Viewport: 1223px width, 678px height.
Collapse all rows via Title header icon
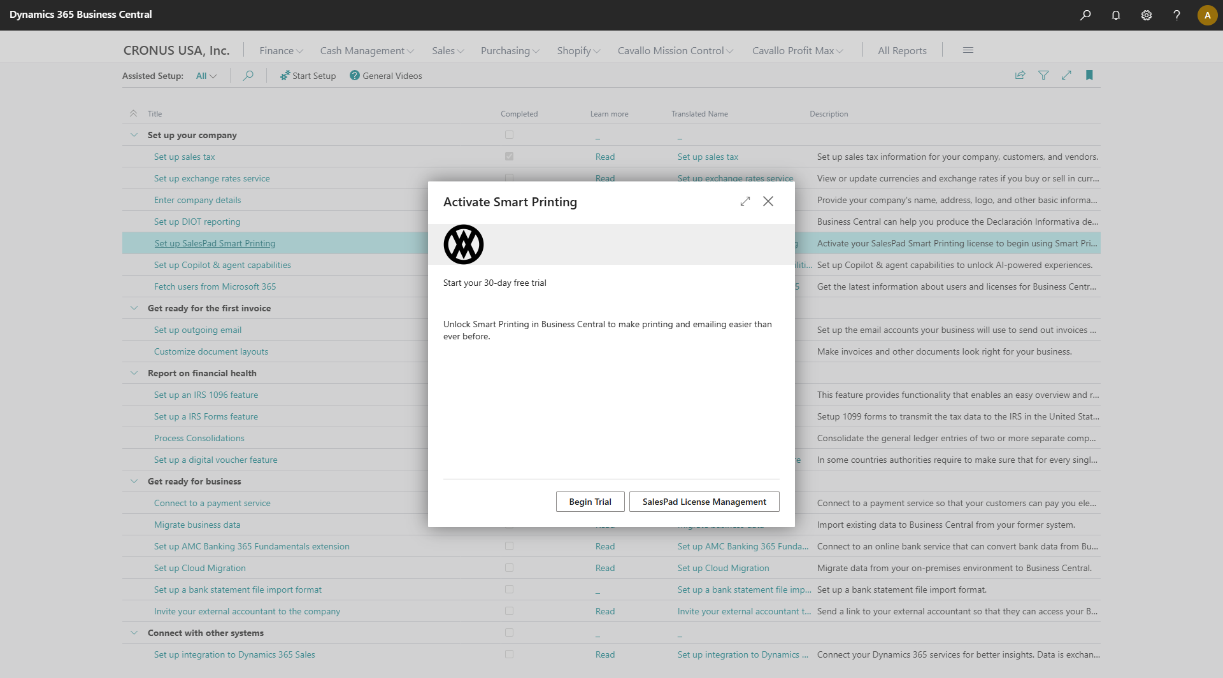(x=133, y=113)
